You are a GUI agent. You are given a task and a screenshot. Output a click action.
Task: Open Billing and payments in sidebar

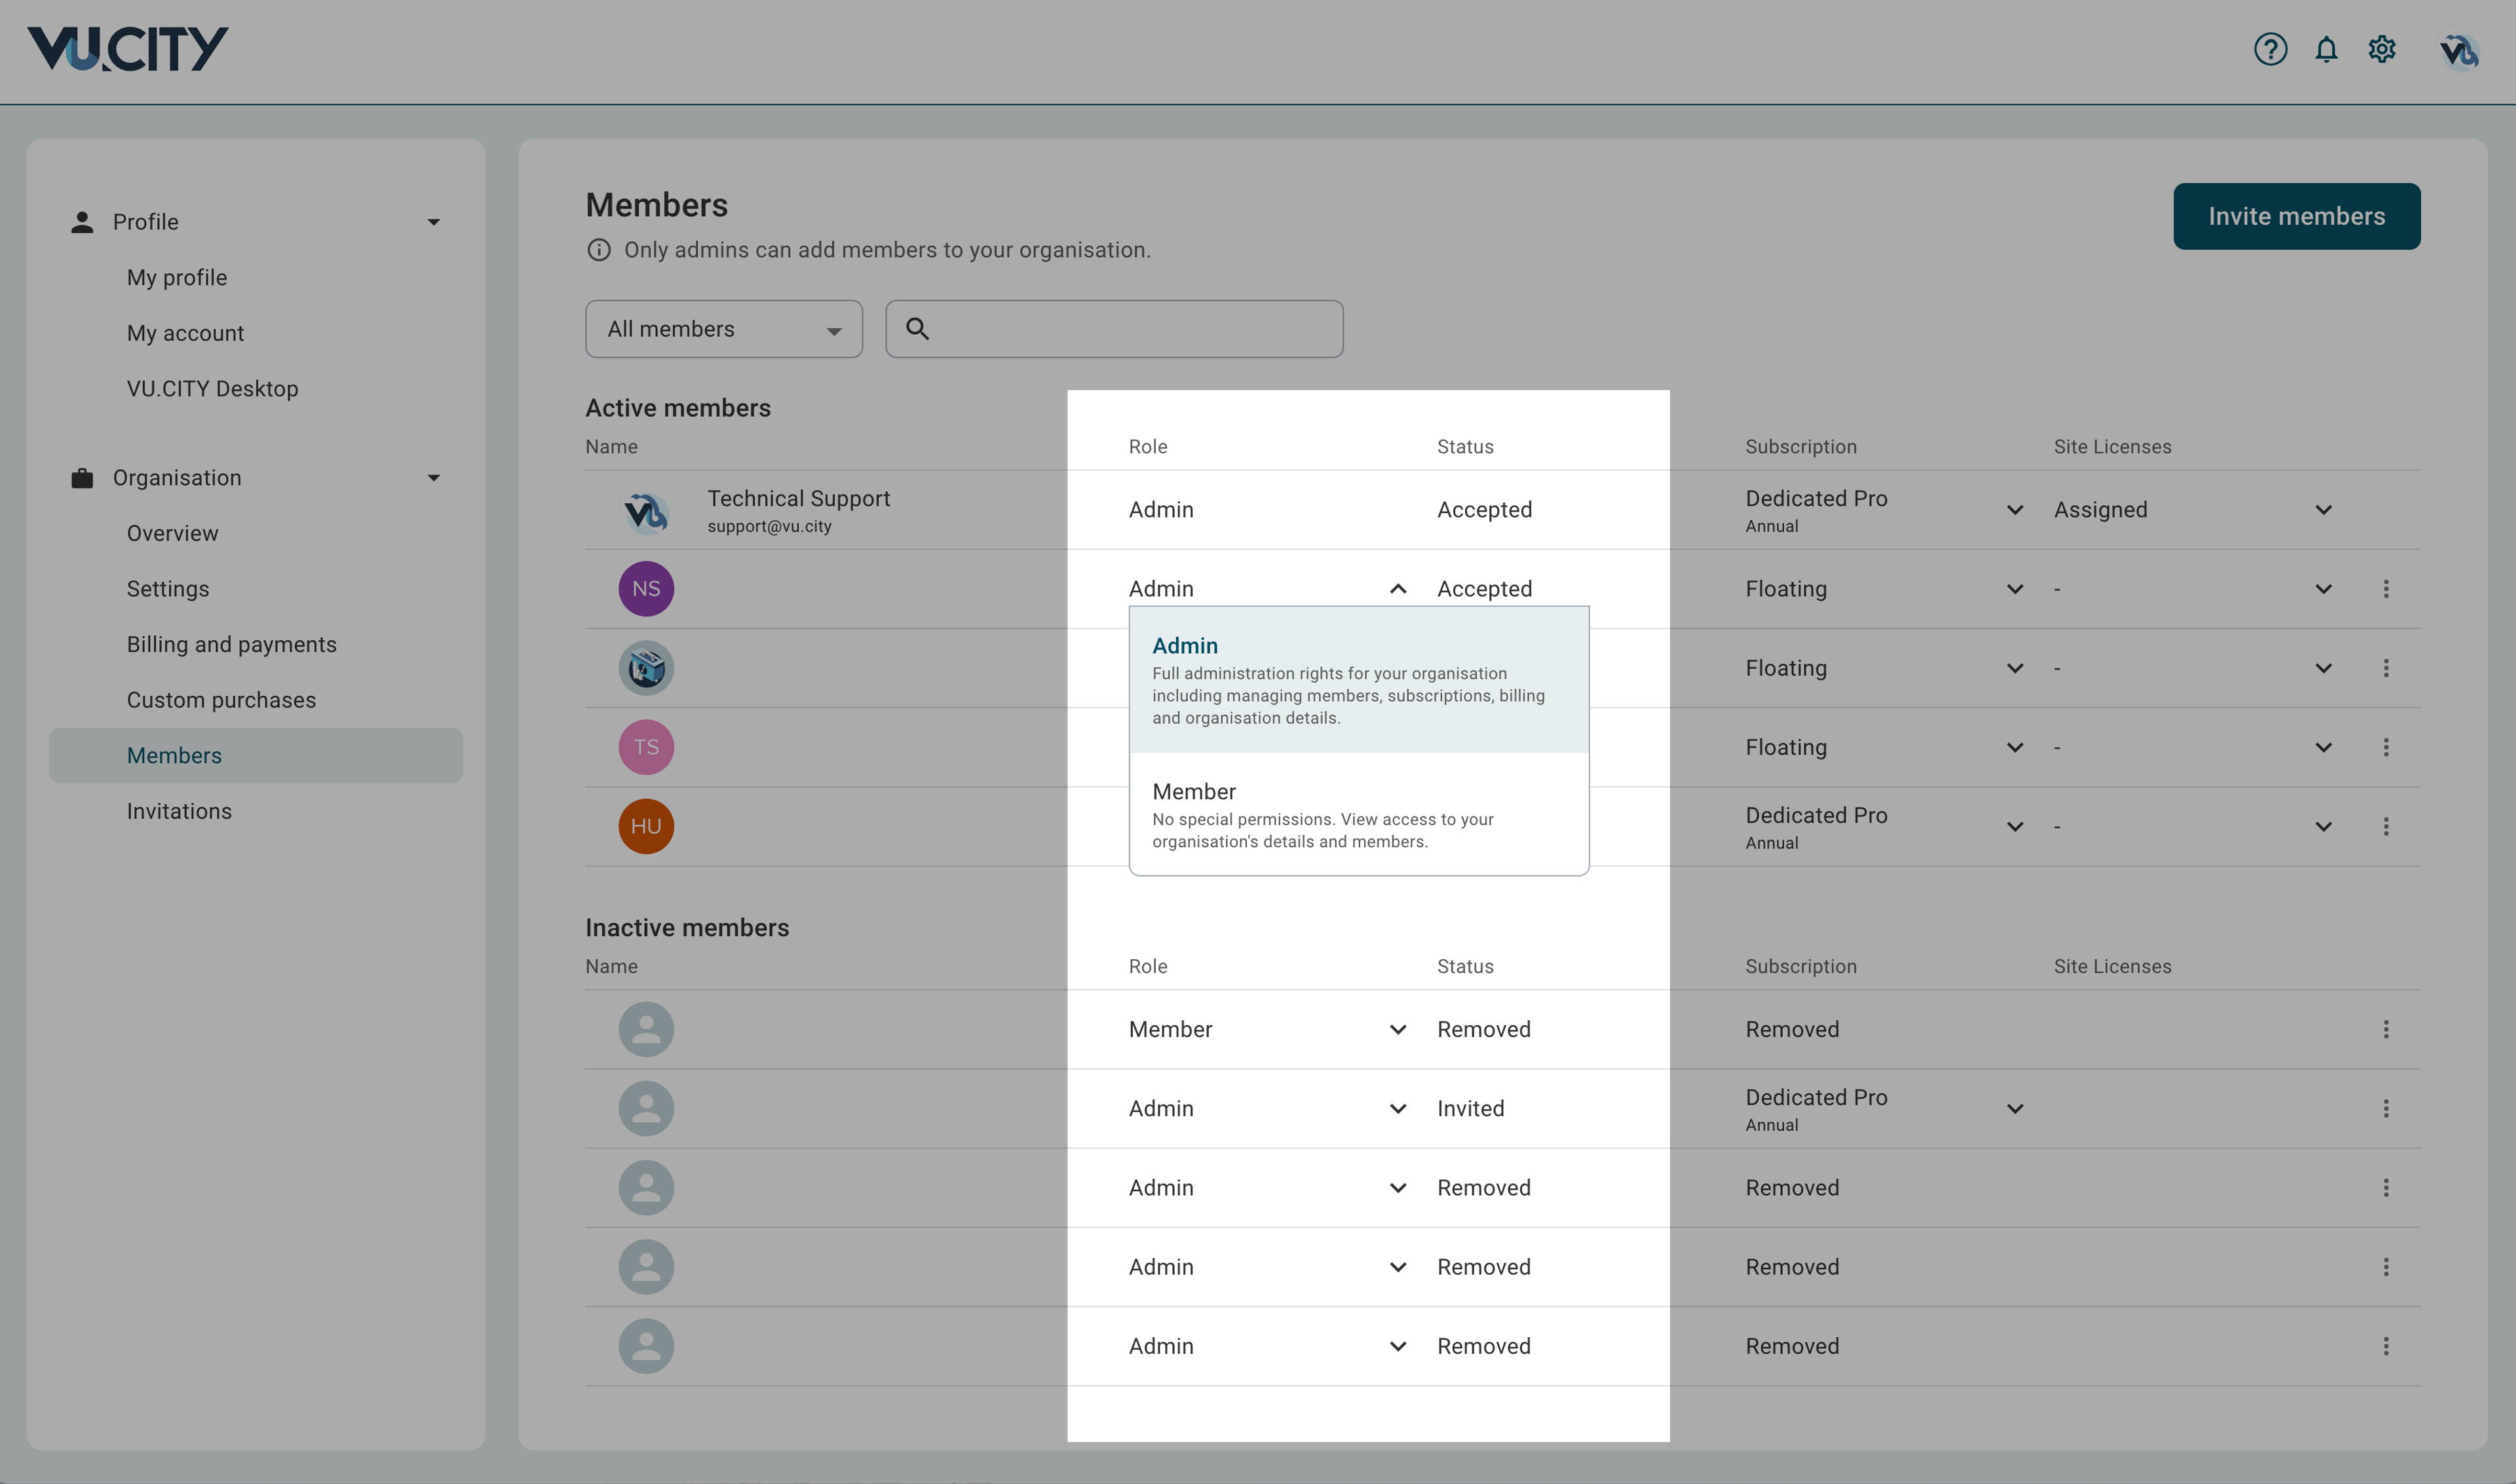[231, 645]
